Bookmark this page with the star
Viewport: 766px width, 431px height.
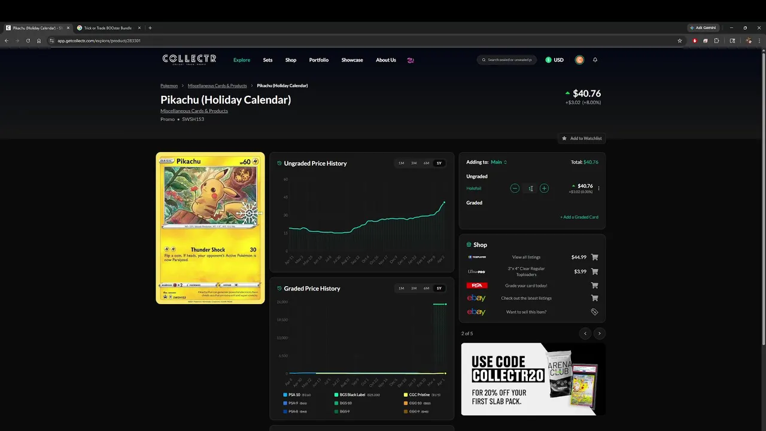pos(680,41)
